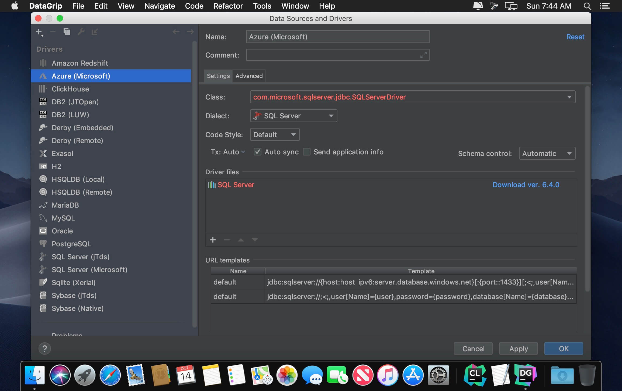The height and width of the screenshot is (391, 622).
Task: Confirm with the OK button
Action: click(564, 349)
